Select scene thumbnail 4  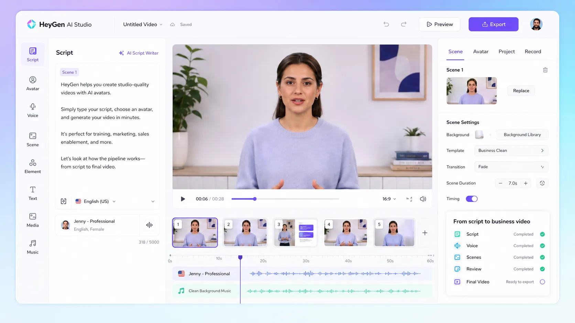coord(345,232)
